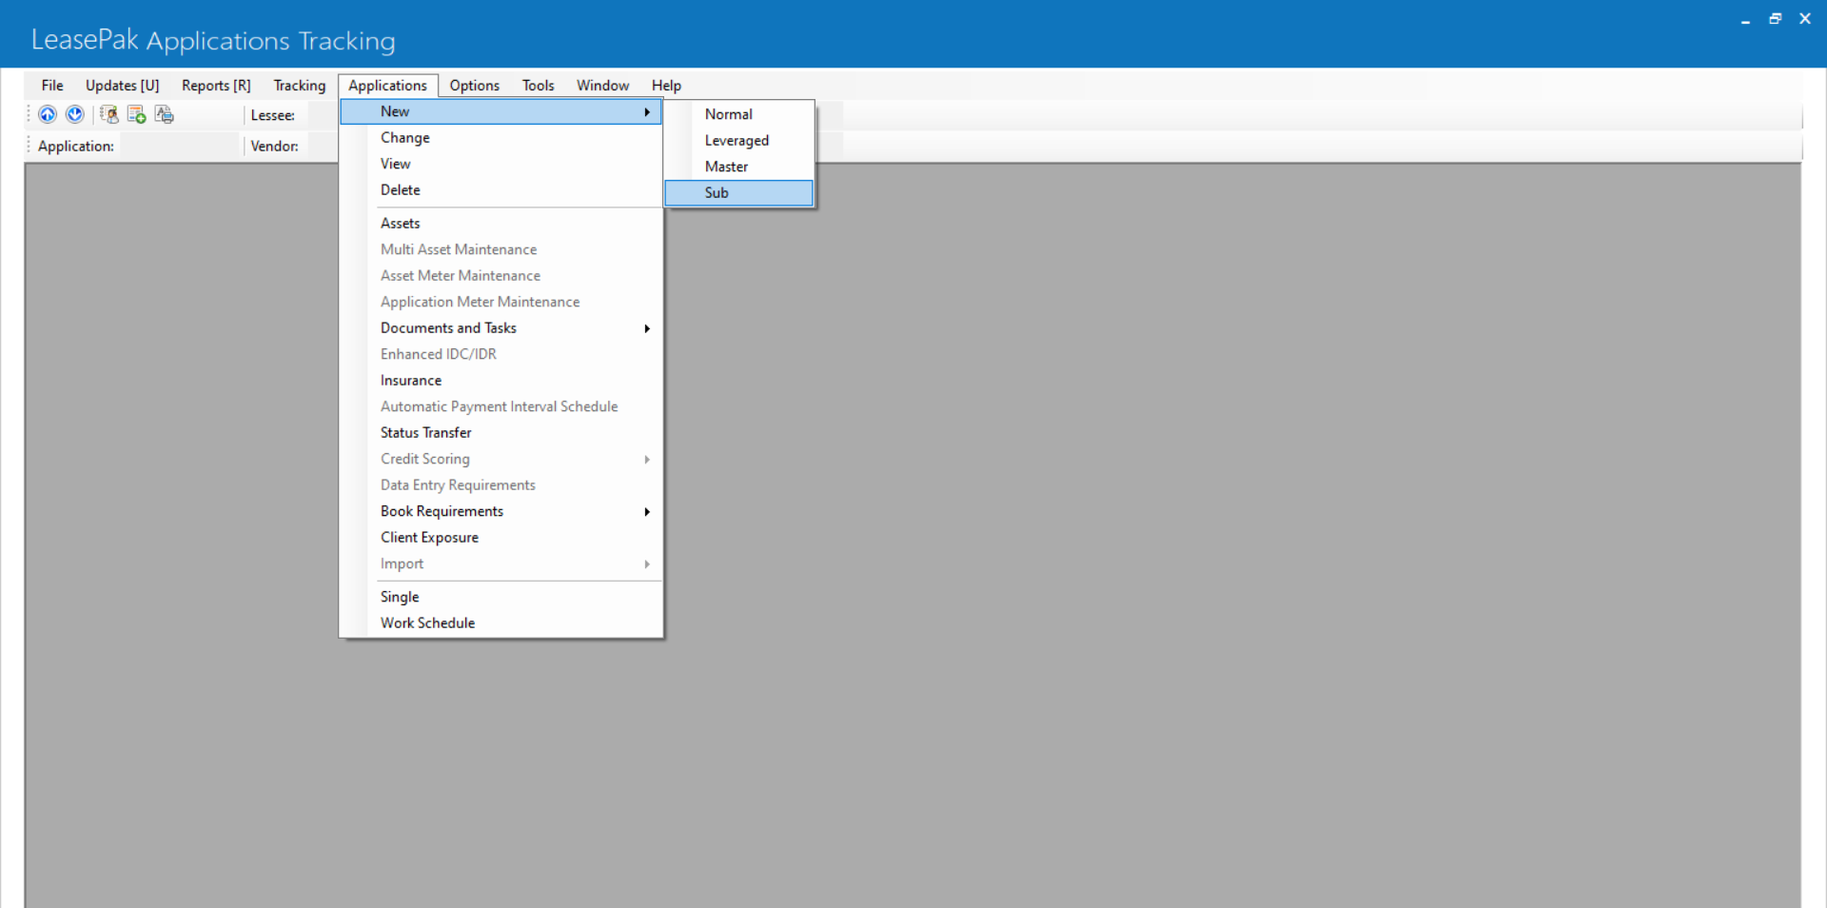Open Work Schedule menu item

pos(501,623)
